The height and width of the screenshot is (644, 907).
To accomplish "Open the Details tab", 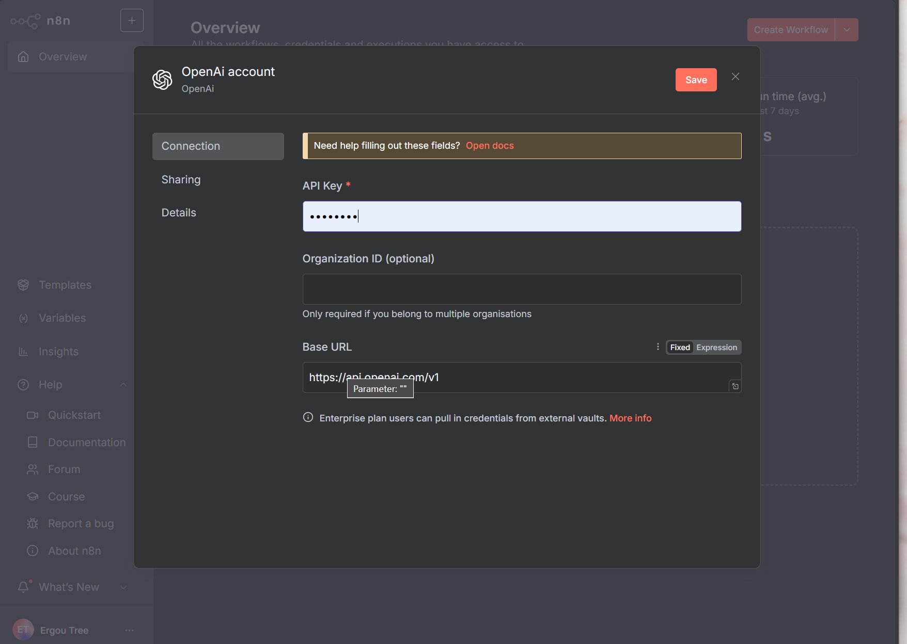I will (x=179, y=213).
